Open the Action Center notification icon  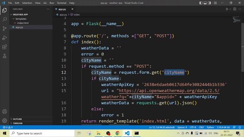[x=238, y=133]
